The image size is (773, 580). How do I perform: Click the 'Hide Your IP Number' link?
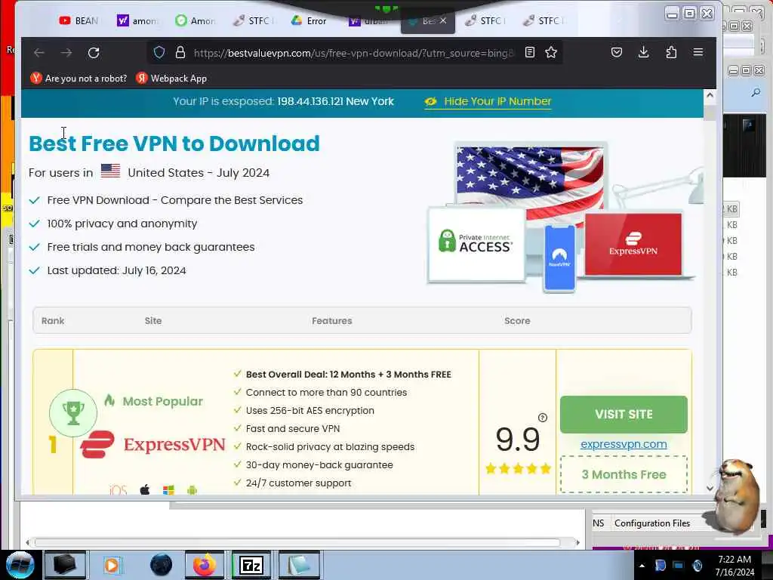click(x=488, y=102)
